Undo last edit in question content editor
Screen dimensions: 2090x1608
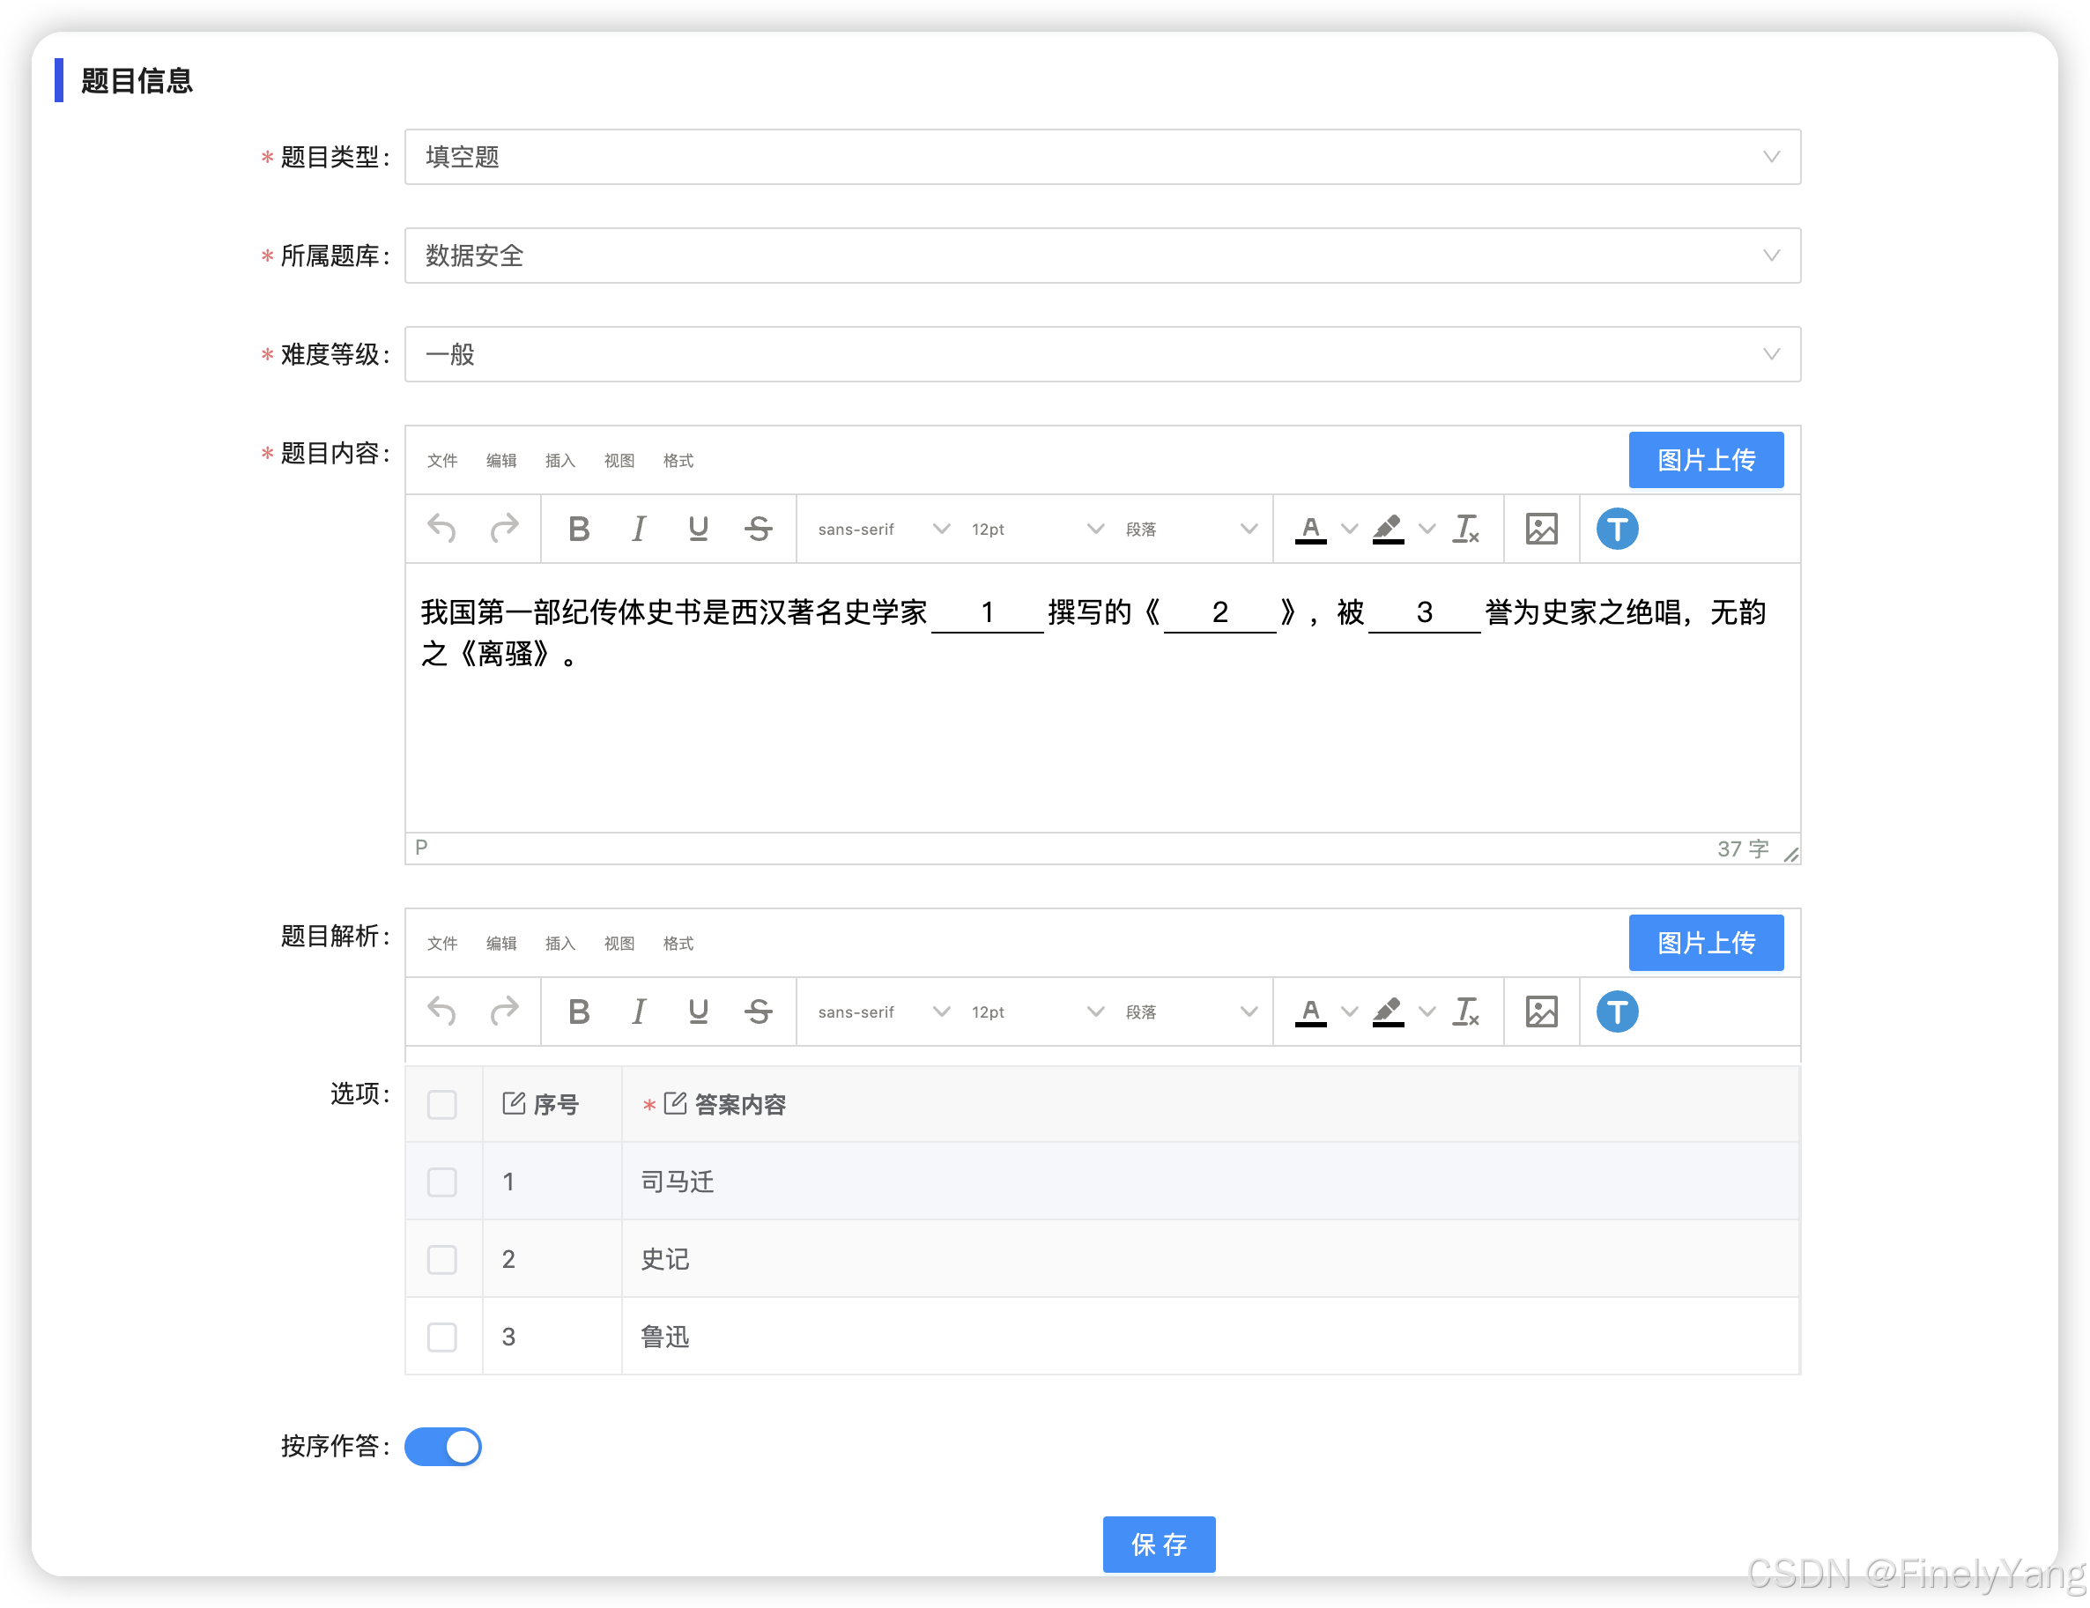[441, 529]
